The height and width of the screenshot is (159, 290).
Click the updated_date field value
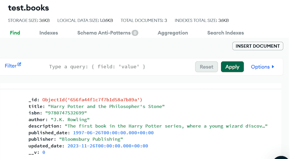click(108, 146)
